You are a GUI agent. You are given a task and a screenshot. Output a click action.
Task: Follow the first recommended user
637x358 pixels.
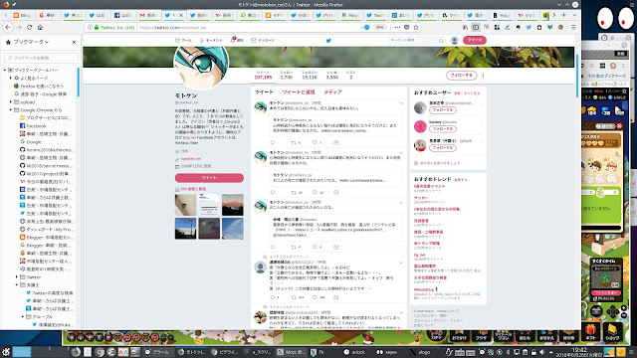[442, 110]
